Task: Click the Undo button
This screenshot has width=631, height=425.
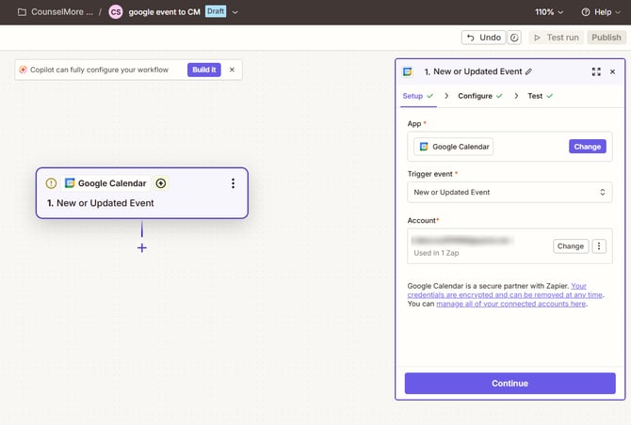Action: pyautogui.click(x=483, y=38)
